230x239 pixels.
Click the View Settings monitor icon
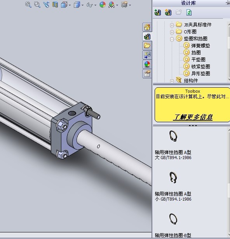[124, 5]
